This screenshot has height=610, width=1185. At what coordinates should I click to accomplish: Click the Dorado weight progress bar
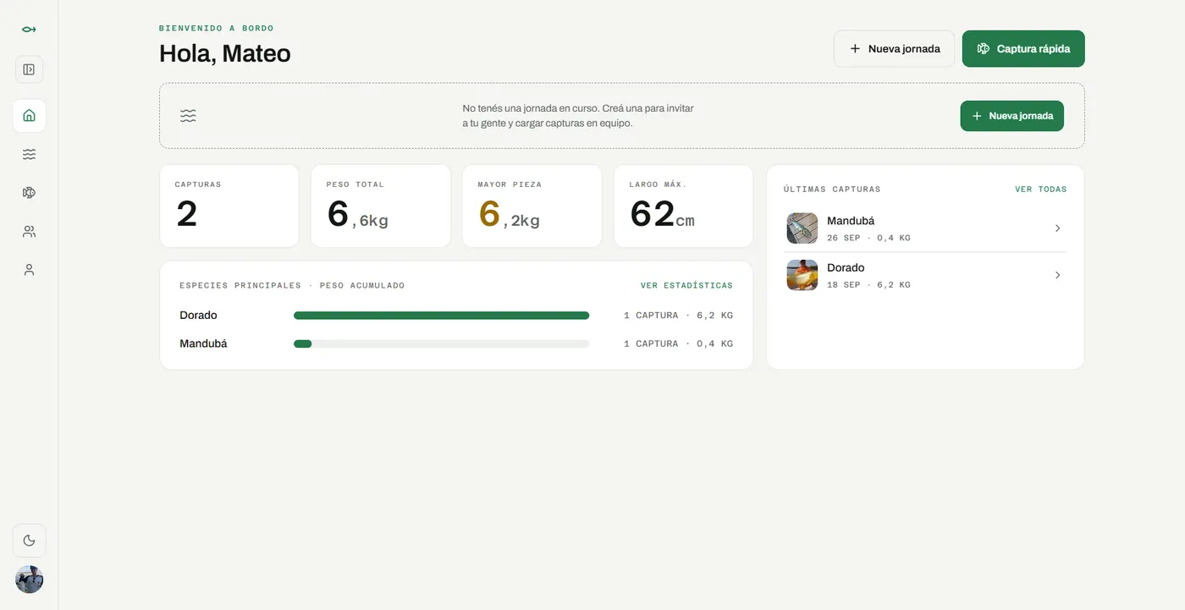(x=441, y=316)
